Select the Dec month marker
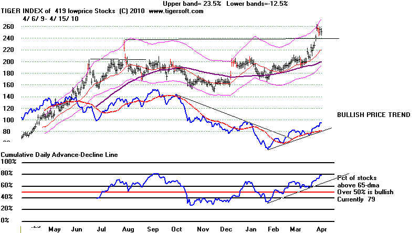 tap(226, 229)
